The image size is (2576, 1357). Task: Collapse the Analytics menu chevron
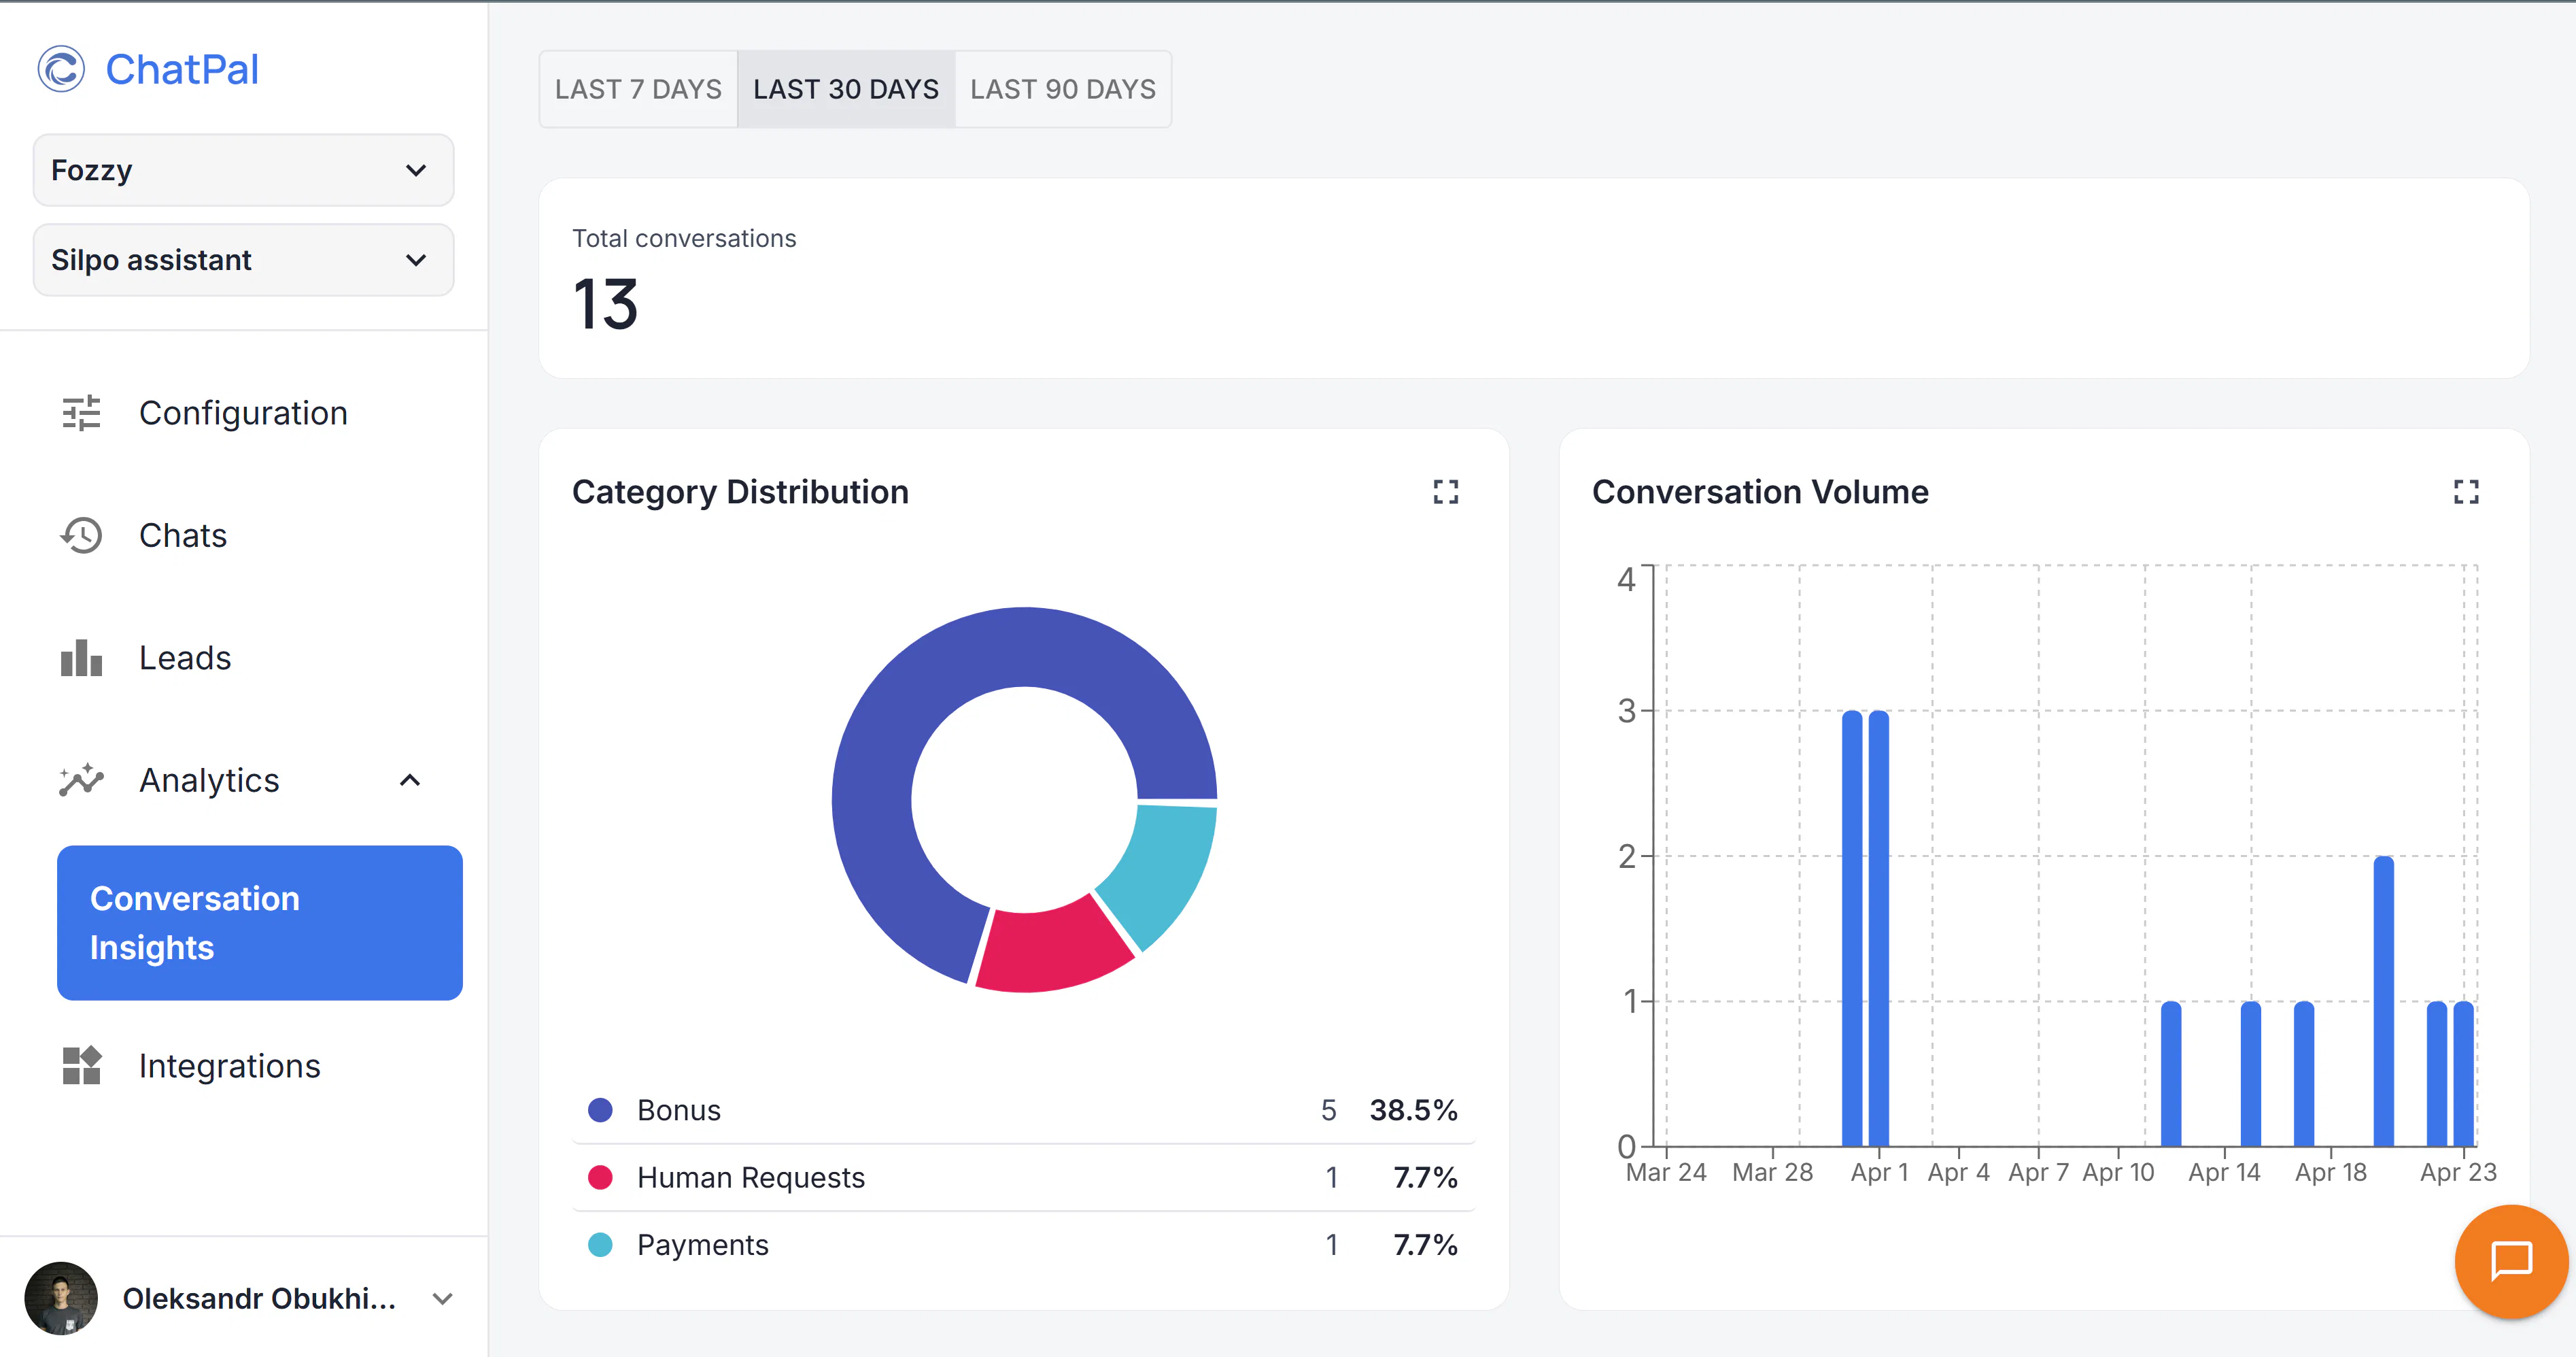point(410,780)
